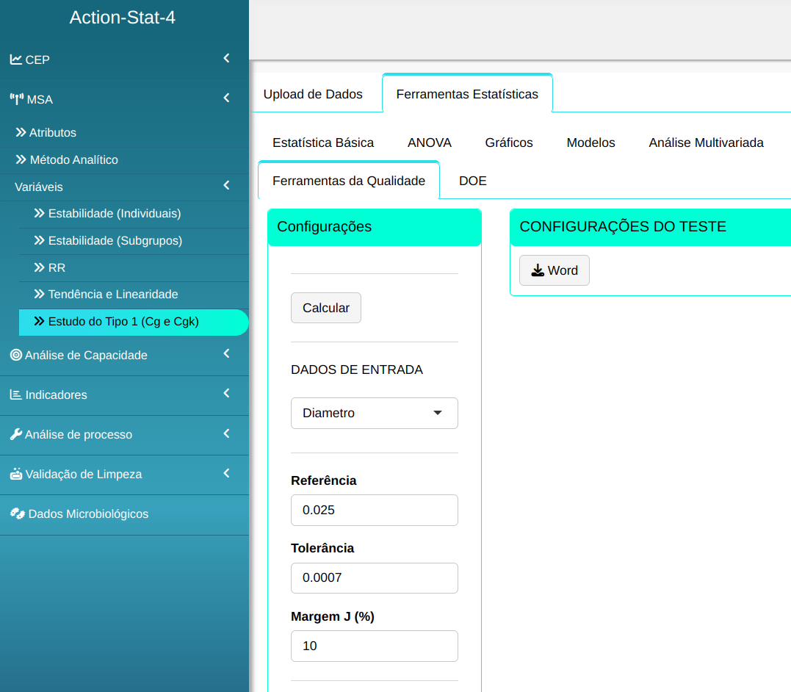Focus the Margem J (%) field
This screenshot has width=791, height=692.
click(x=374, y=646)
